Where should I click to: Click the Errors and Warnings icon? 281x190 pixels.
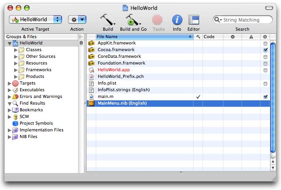point(15,97)
